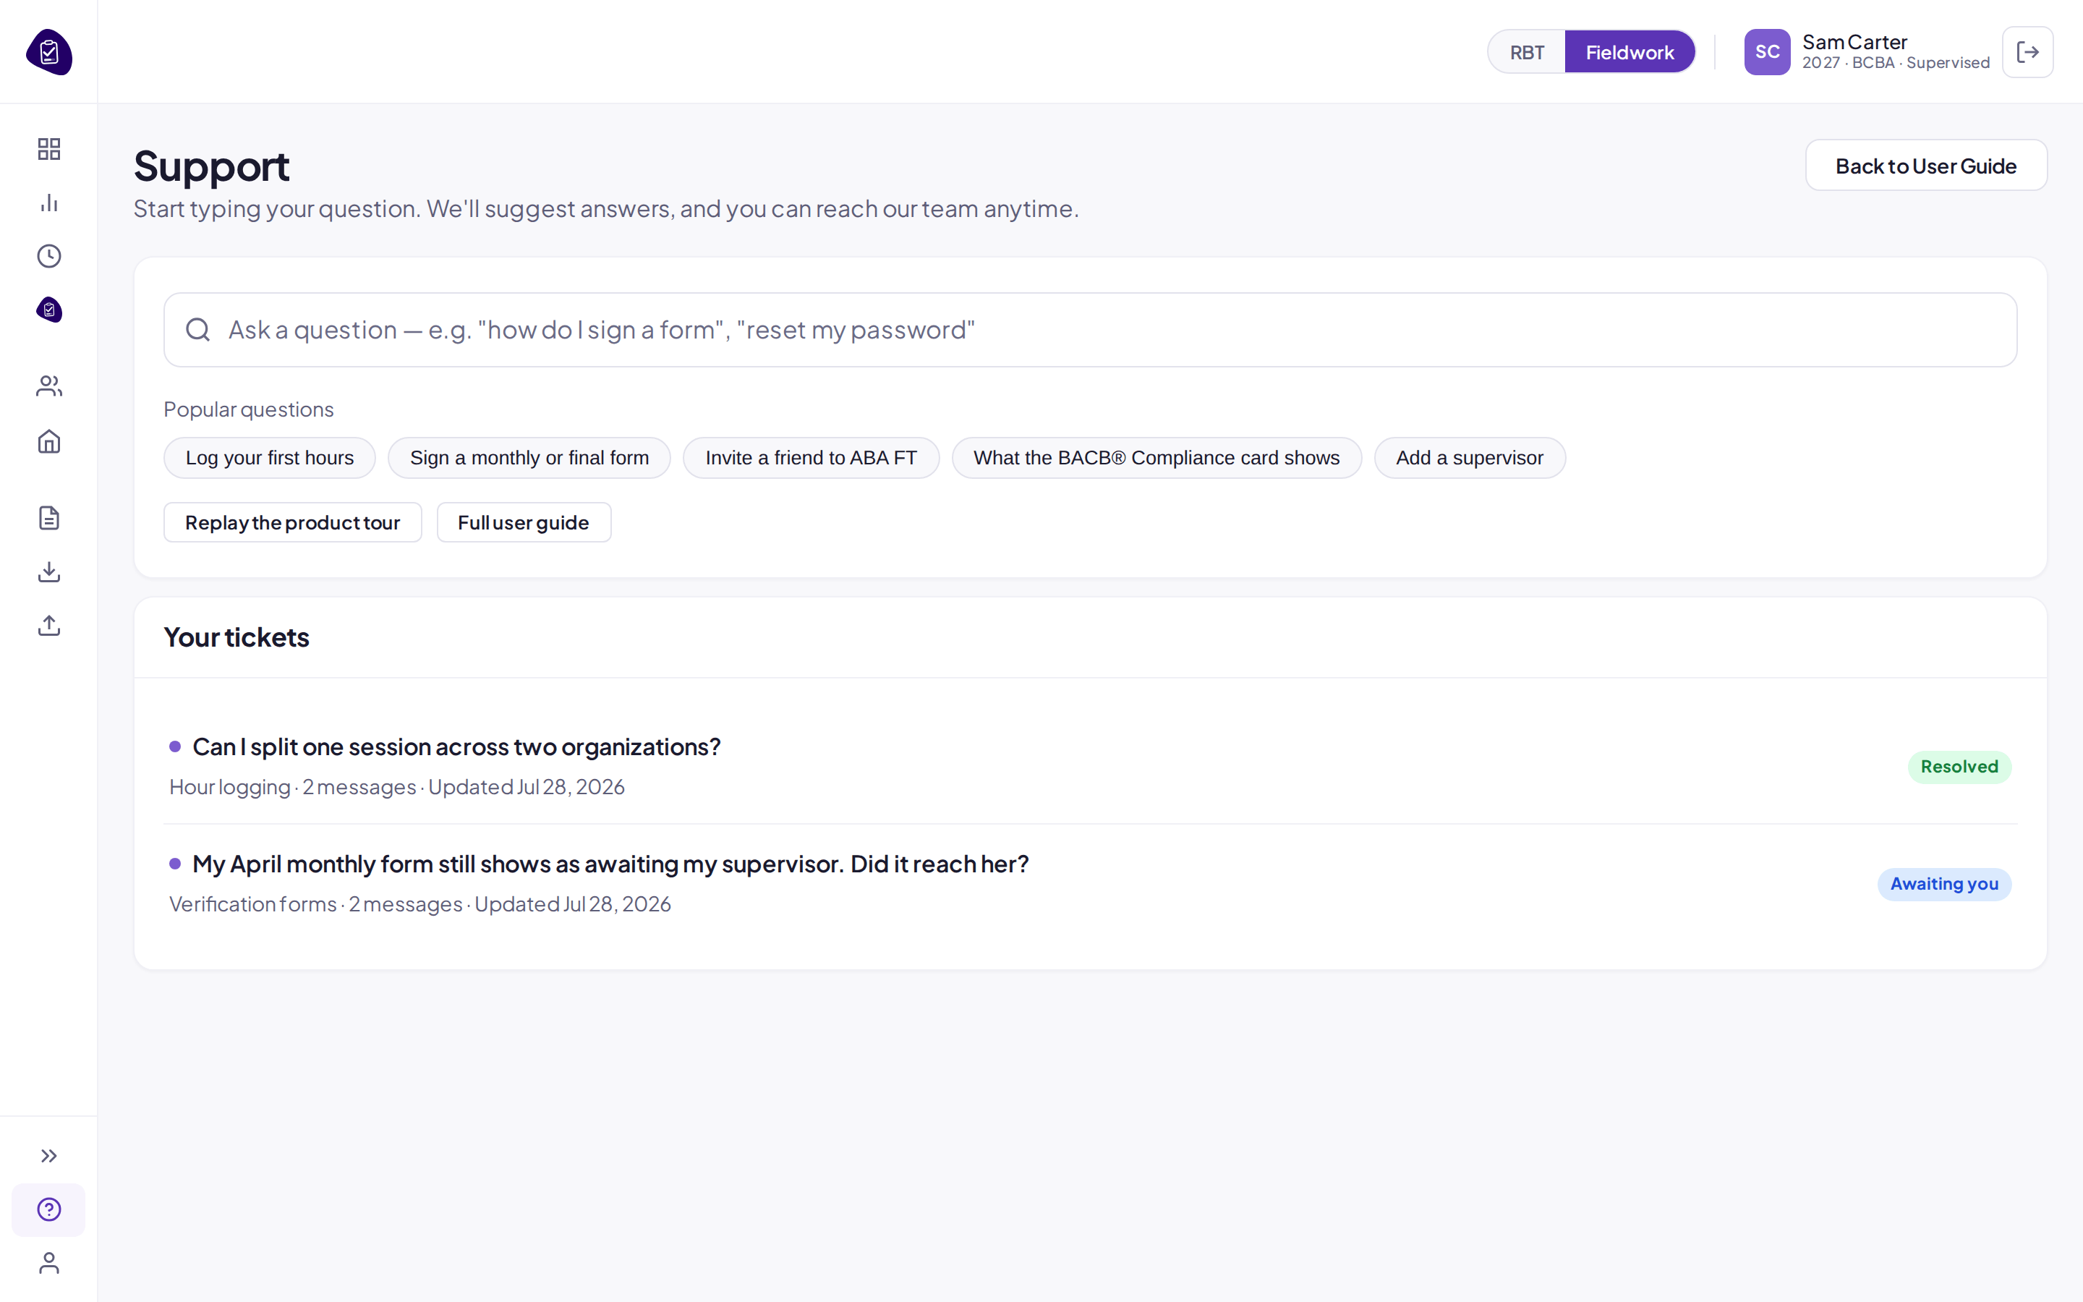Open the dashboard grid icon in sidebar
Image resolution: width=2083 pixels, height=1302 pixels.
pyautogui.click(x=49, y=149)
